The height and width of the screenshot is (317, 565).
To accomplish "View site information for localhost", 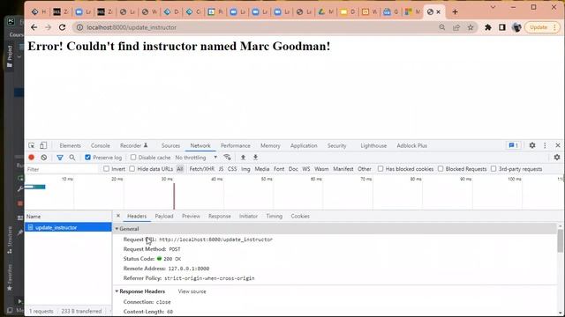I will tap(79, 27).
